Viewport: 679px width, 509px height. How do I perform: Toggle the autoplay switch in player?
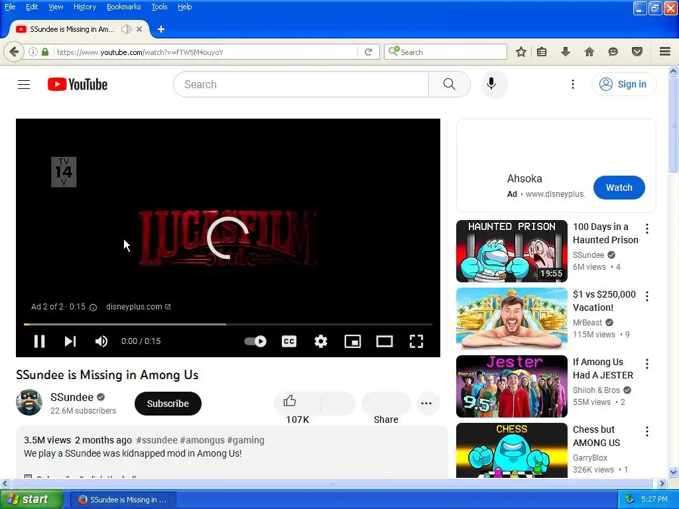255,341
